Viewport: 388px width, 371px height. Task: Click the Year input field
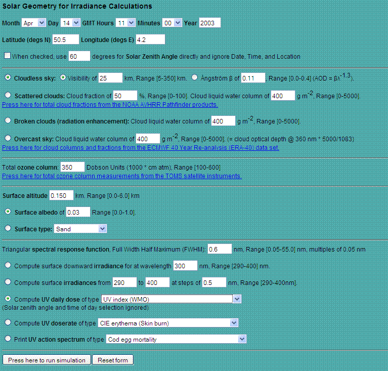pyautogui.click(x=209, y=23)
